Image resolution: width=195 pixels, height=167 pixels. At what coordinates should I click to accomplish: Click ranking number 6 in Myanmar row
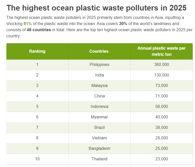click(37, 117)
